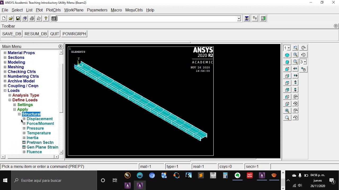
Task: Open the notification center icon
Action: (332, 180)
